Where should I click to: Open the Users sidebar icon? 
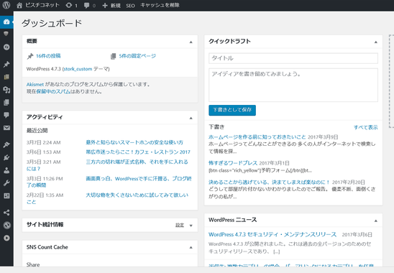pyautogui.click(x=6, y=170)
